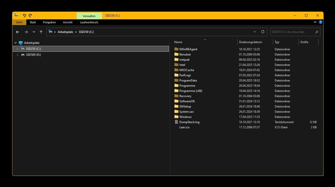This screenshot has width=335, height=187.
Task: Open the address bar history dropdown
Action: 255,32
